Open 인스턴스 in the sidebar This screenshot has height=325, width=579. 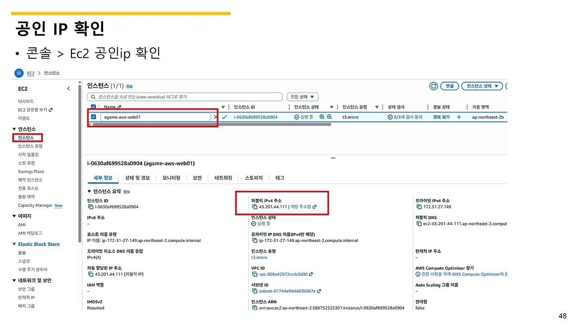(x=26, y=138)
